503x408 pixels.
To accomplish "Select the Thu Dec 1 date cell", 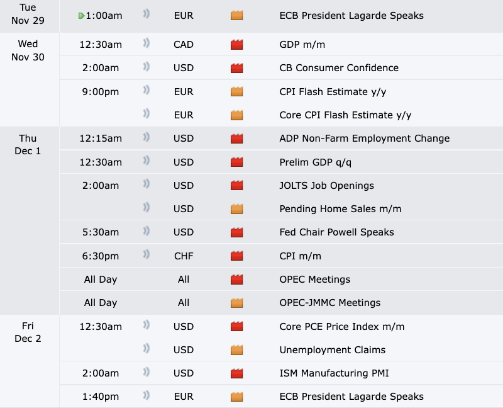I will (x=28, y=145).
